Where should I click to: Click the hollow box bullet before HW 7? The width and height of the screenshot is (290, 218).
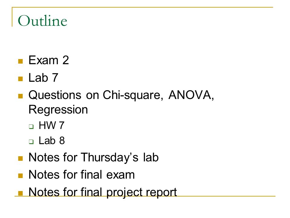click(31, 127)
